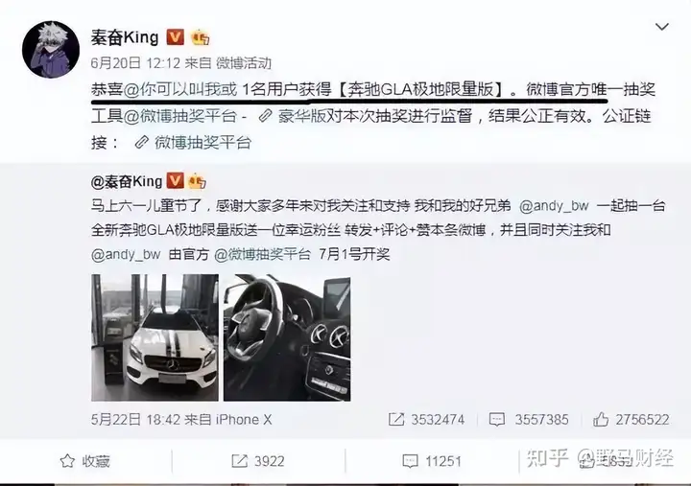Expand the post options chevron

click(662, 27)
